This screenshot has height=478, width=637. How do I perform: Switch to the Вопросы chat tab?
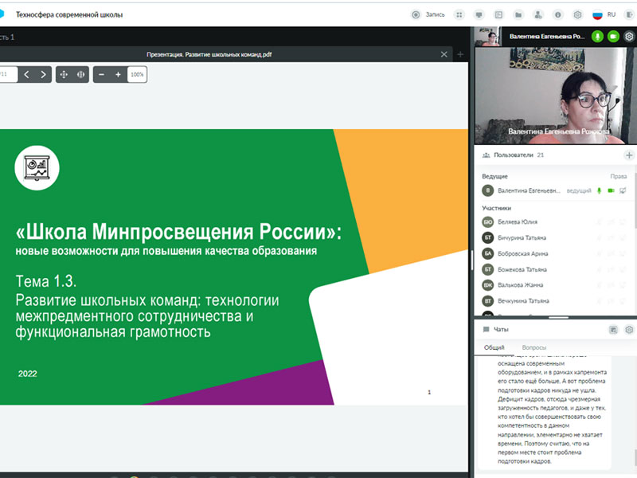click(x=533, y=347)
